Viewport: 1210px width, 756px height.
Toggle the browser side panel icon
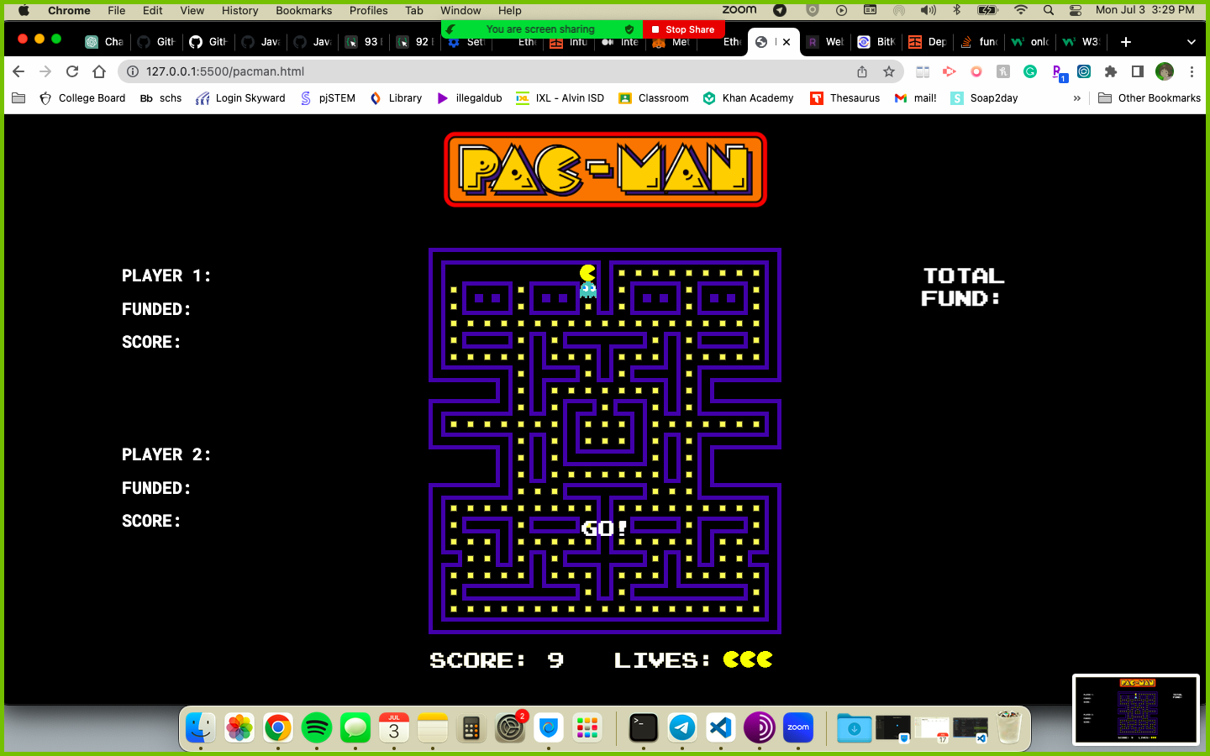pyautogui.click(x=1138, y=71)
